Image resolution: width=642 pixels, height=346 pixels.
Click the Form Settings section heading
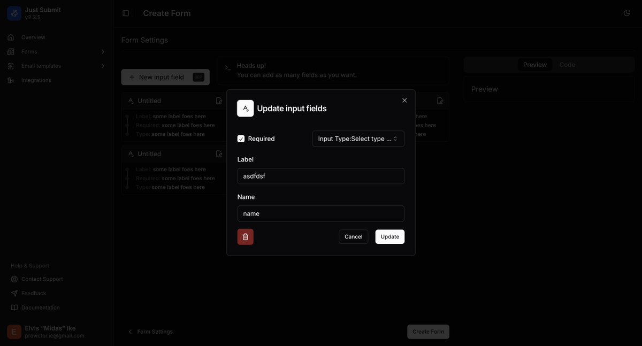coord(144,40)
